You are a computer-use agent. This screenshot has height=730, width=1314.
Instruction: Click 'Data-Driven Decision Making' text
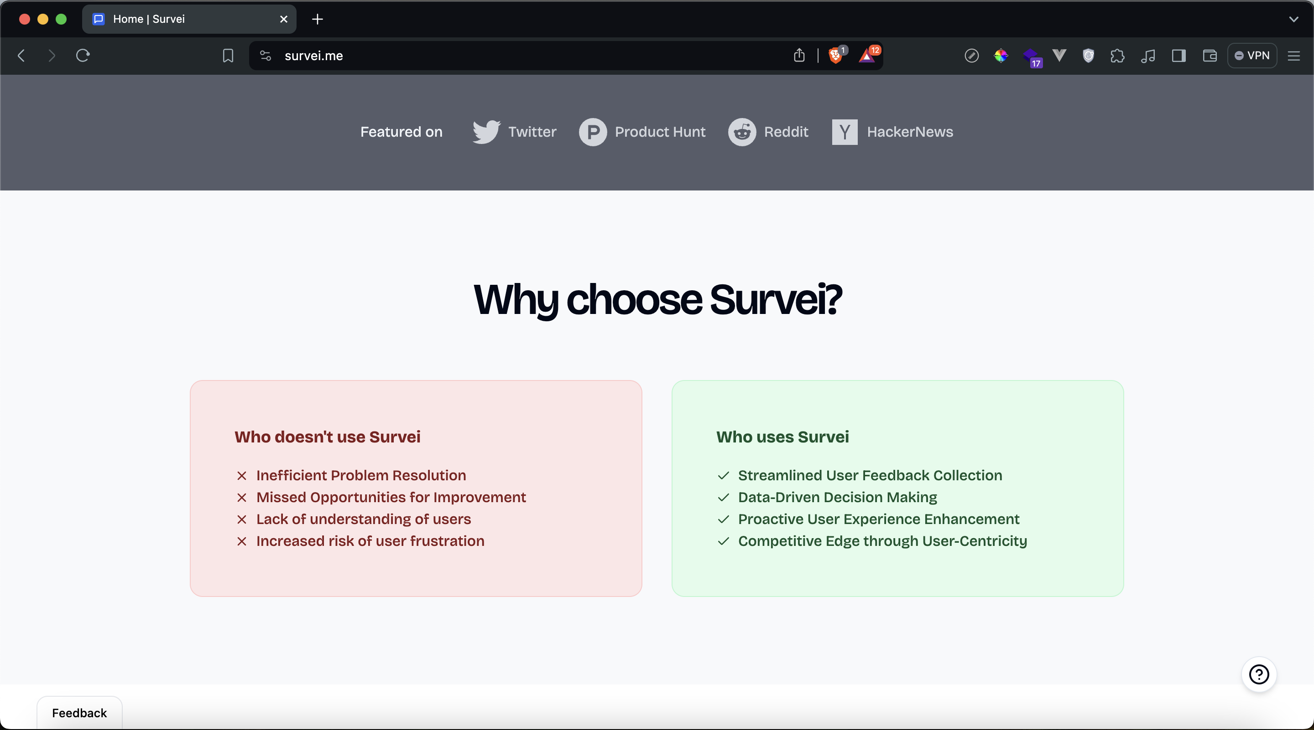point(838,497)
